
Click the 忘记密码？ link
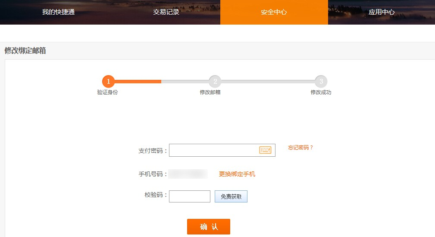300,148
